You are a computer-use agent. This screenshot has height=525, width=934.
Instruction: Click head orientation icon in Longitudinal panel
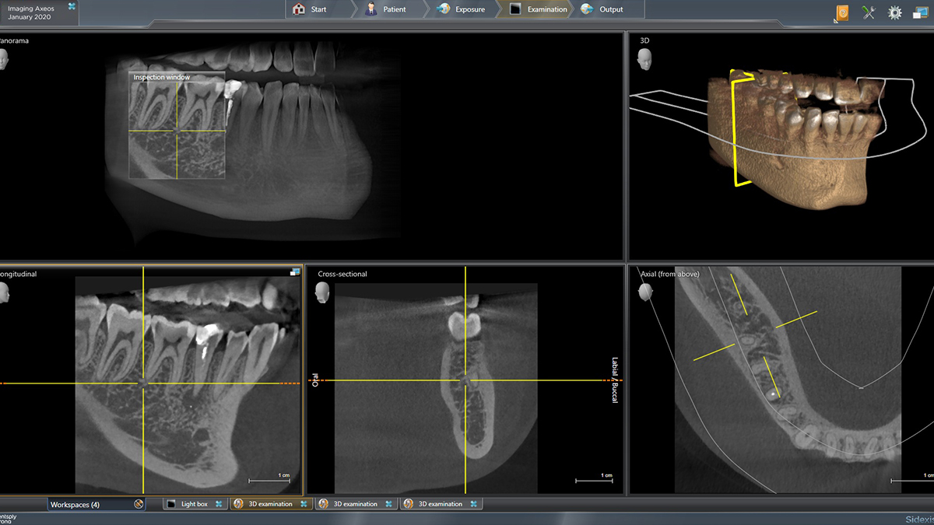(3, 293)
